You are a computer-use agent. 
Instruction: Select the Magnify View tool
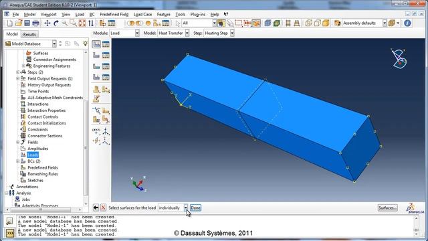65,23
